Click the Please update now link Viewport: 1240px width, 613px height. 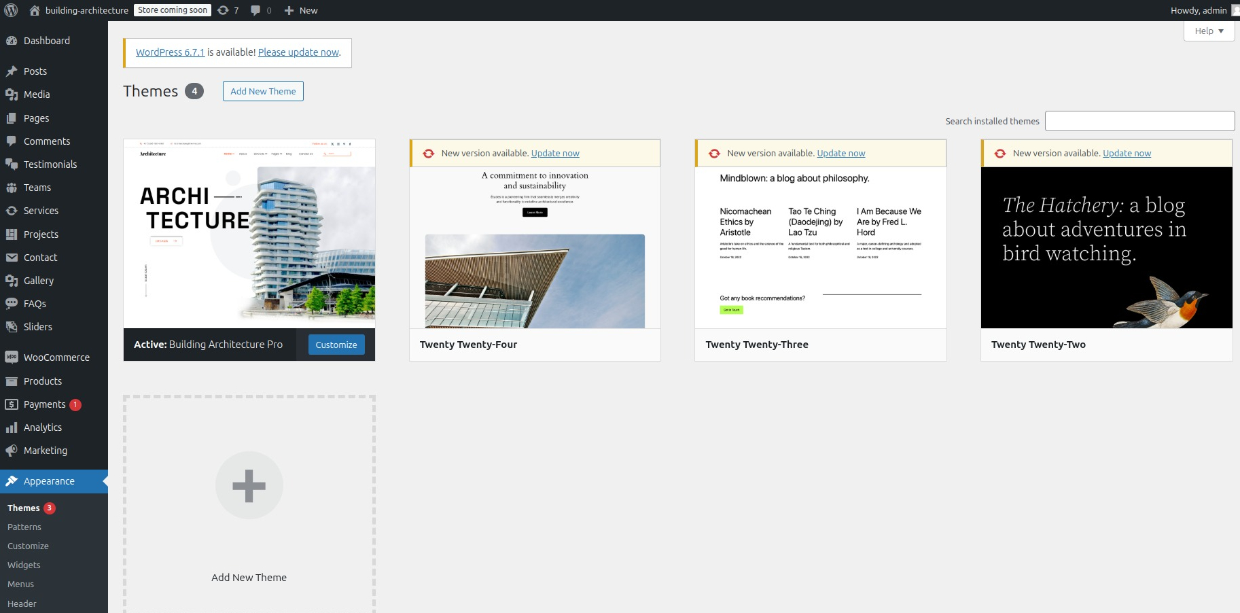[x=298, y=52]
